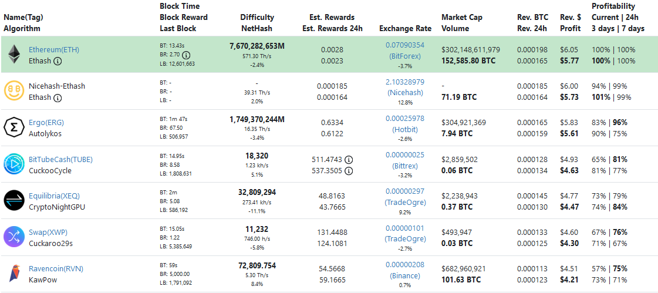Click info icon next to 537.3505 reward

[x=349, y=171]
